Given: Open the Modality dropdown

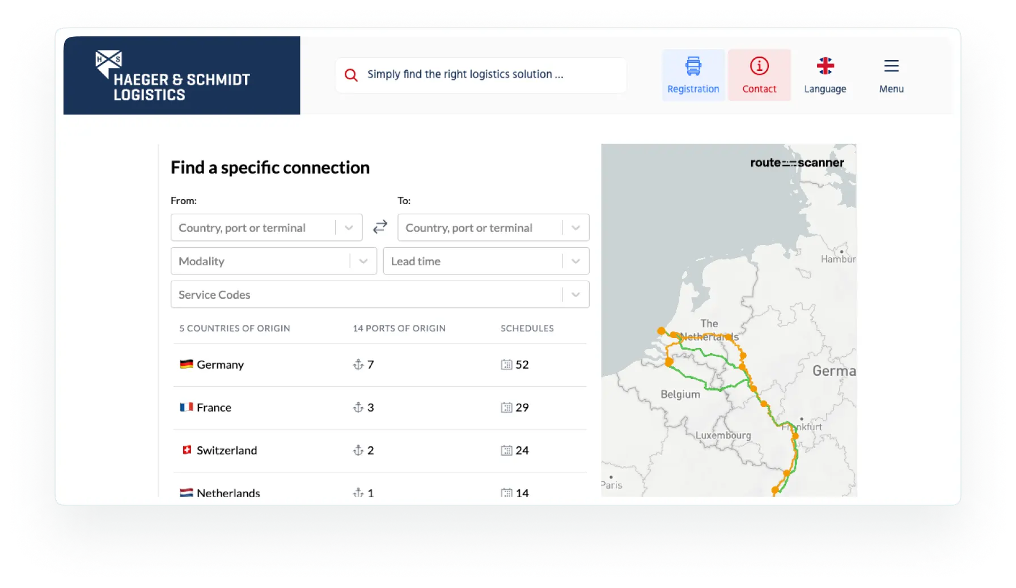Looking at the screenshot, I should [x=363, y=261].
